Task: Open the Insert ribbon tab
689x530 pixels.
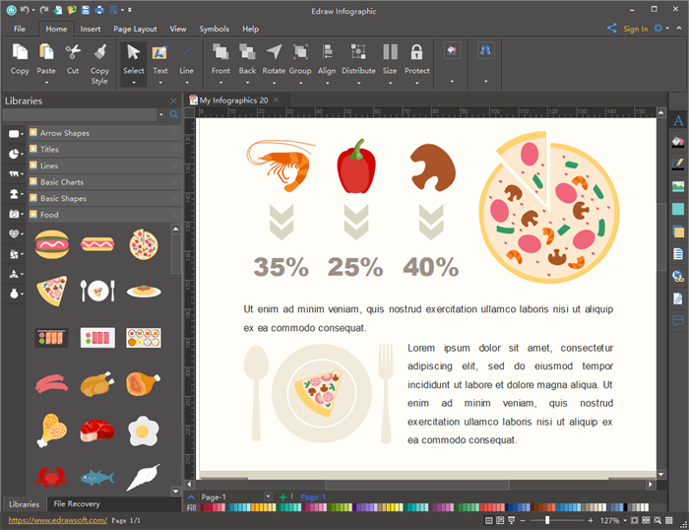Action: pyautogui.click(x=91, y=30)
